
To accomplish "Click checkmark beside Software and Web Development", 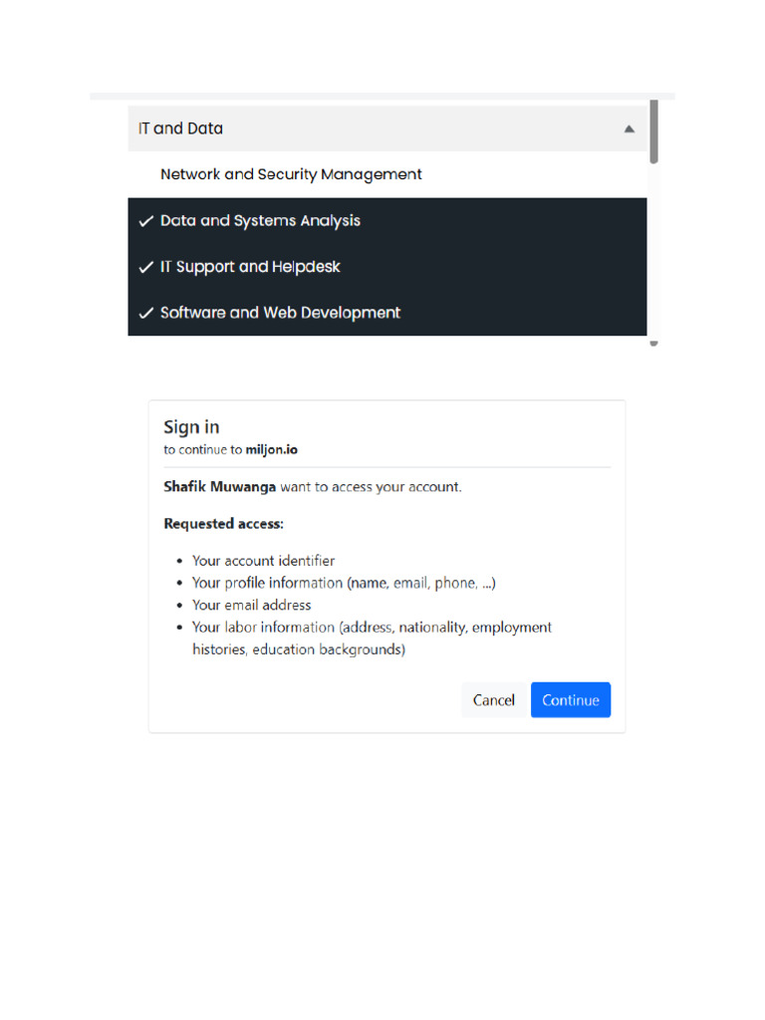I will coord(146,313).
